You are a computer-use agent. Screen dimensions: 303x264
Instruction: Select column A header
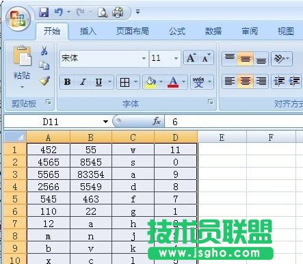[49, 137]
